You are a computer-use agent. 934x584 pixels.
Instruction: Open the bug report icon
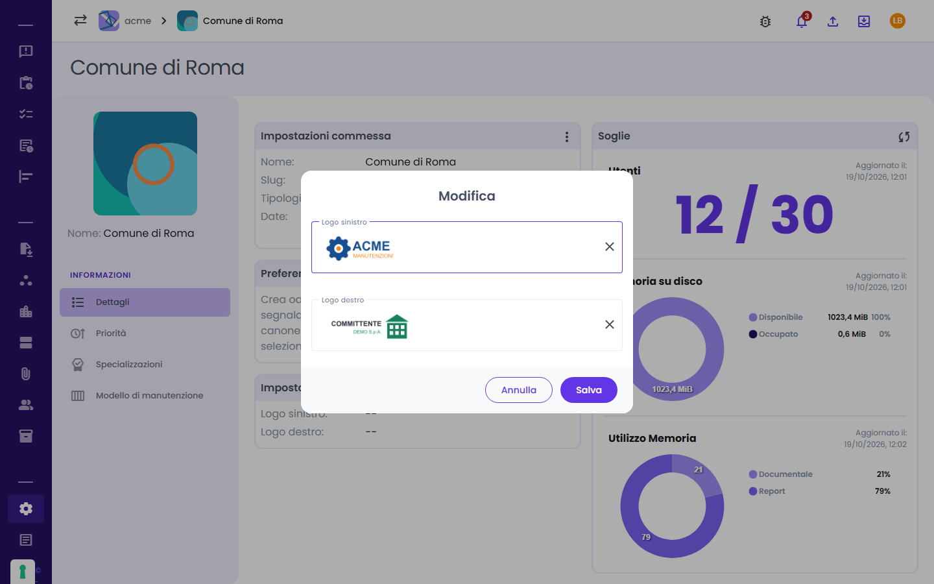(x=765, y=21)
